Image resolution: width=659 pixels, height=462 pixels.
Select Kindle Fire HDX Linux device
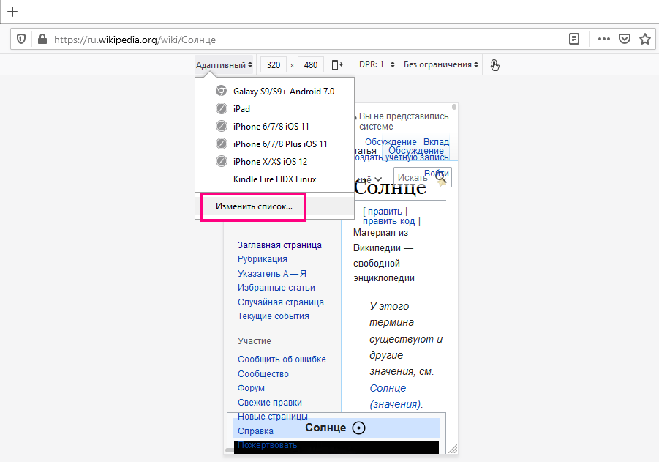[x=275, y=179]
